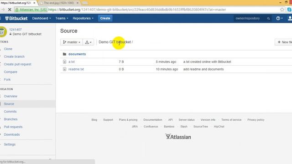Click the documents folder icon
Screen dimensions: 292x164
pos(64,54)
